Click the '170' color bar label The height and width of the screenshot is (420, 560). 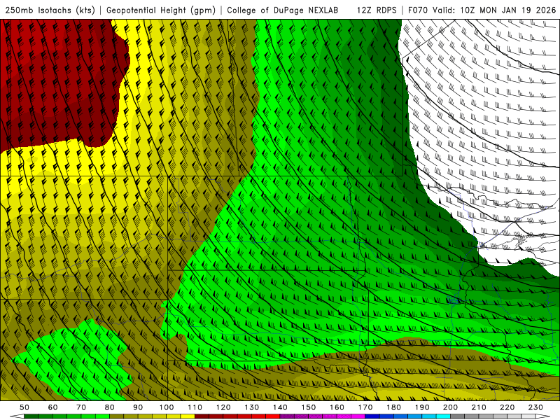(x=365, y=407)
